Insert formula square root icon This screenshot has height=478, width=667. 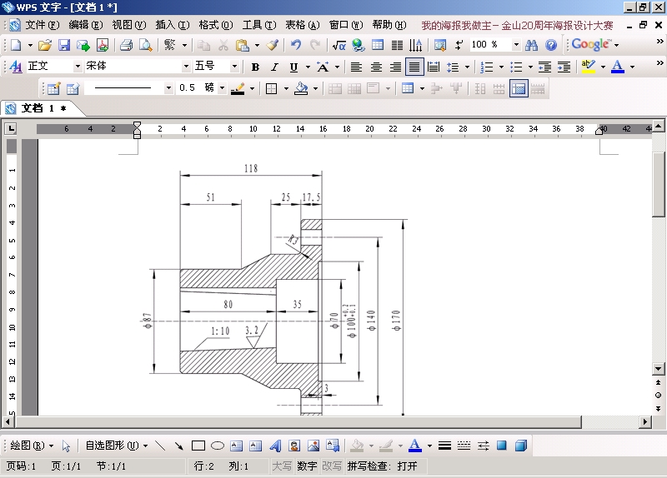pyautogui.click(x=339, y=45)
